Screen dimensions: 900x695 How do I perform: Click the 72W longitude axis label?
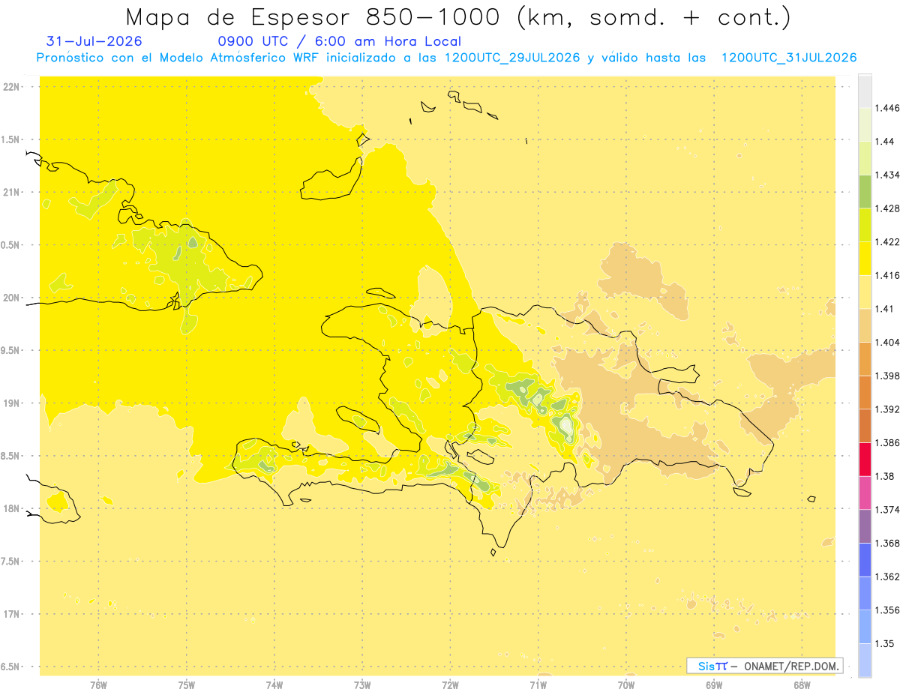coord(450,685)
